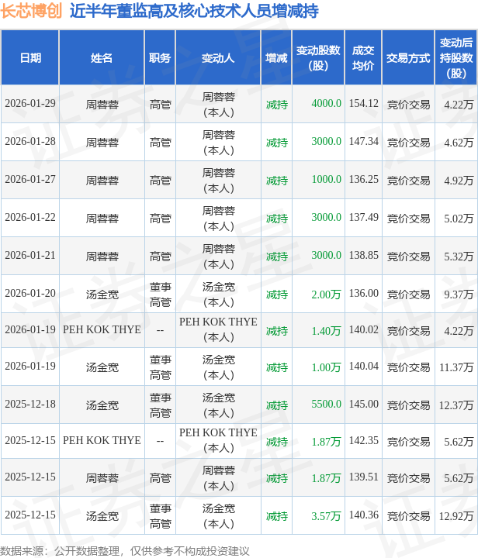The width and height of the screenshot is (478, 558).
Task: Select the 交易方式 column header
Action: pos(408,57)
